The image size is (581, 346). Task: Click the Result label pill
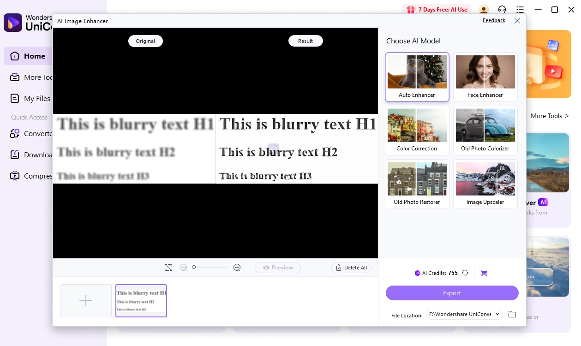click(305, 41)
